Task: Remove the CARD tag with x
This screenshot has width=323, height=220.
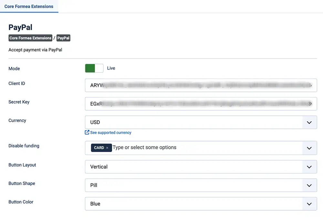Action: [107, 148]
